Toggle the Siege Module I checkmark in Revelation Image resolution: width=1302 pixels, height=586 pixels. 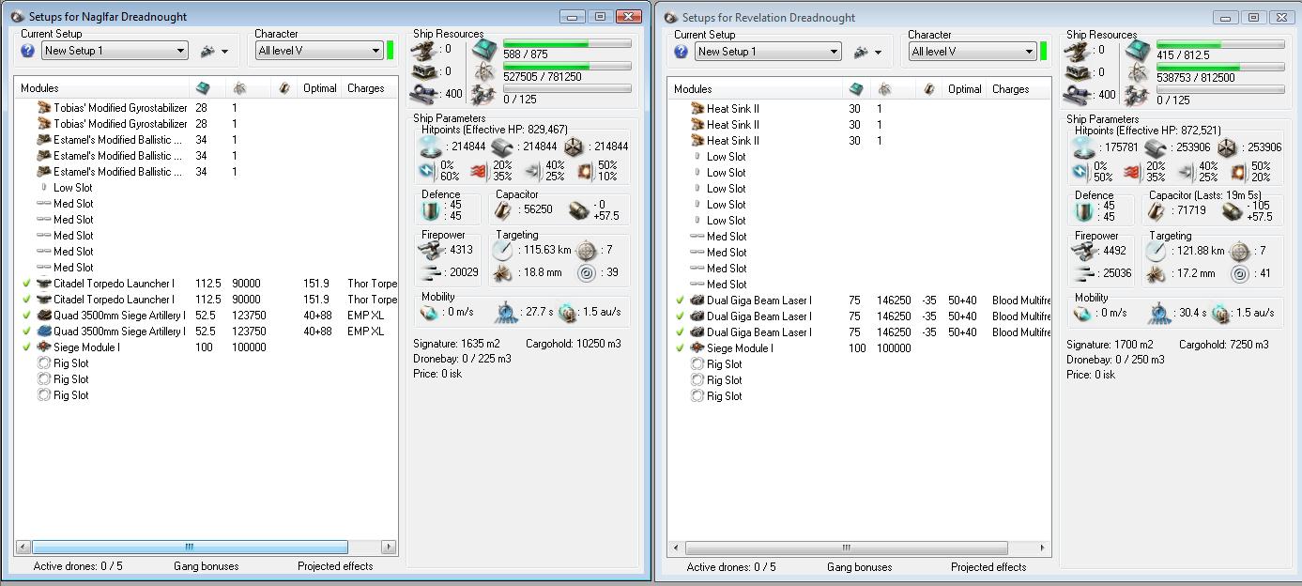click(x=680, y=348)
